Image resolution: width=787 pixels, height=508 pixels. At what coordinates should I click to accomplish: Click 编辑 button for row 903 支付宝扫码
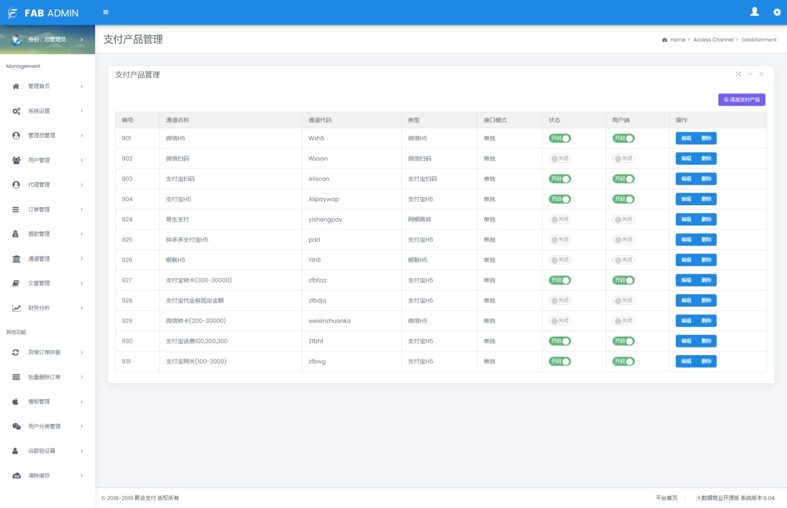tap(686, 179)
